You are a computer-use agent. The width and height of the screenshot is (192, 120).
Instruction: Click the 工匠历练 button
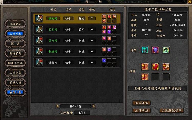click(142, 111)
